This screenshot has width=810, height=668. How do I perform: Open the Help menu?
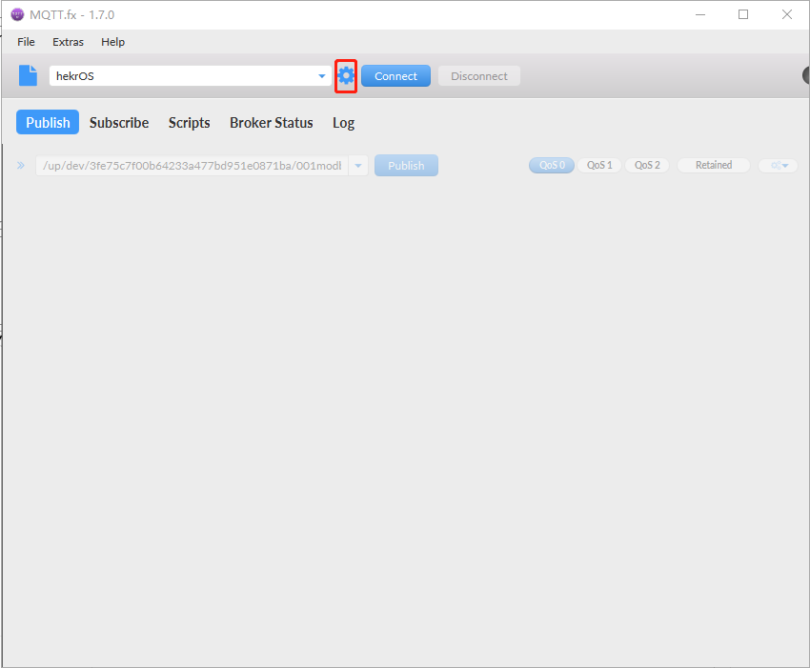click(112, 42)
